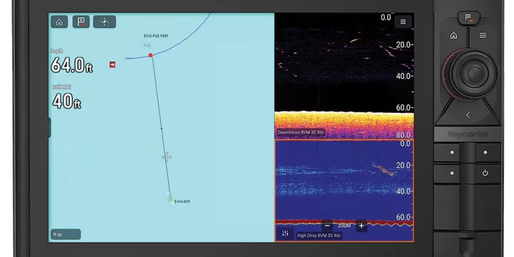Tap the sonar zoom plus button

[361, 226]
